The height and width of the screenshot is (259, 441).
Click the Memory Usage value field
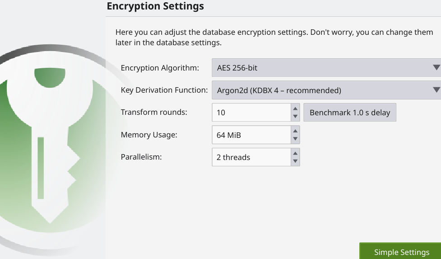(x=251, y=135)
